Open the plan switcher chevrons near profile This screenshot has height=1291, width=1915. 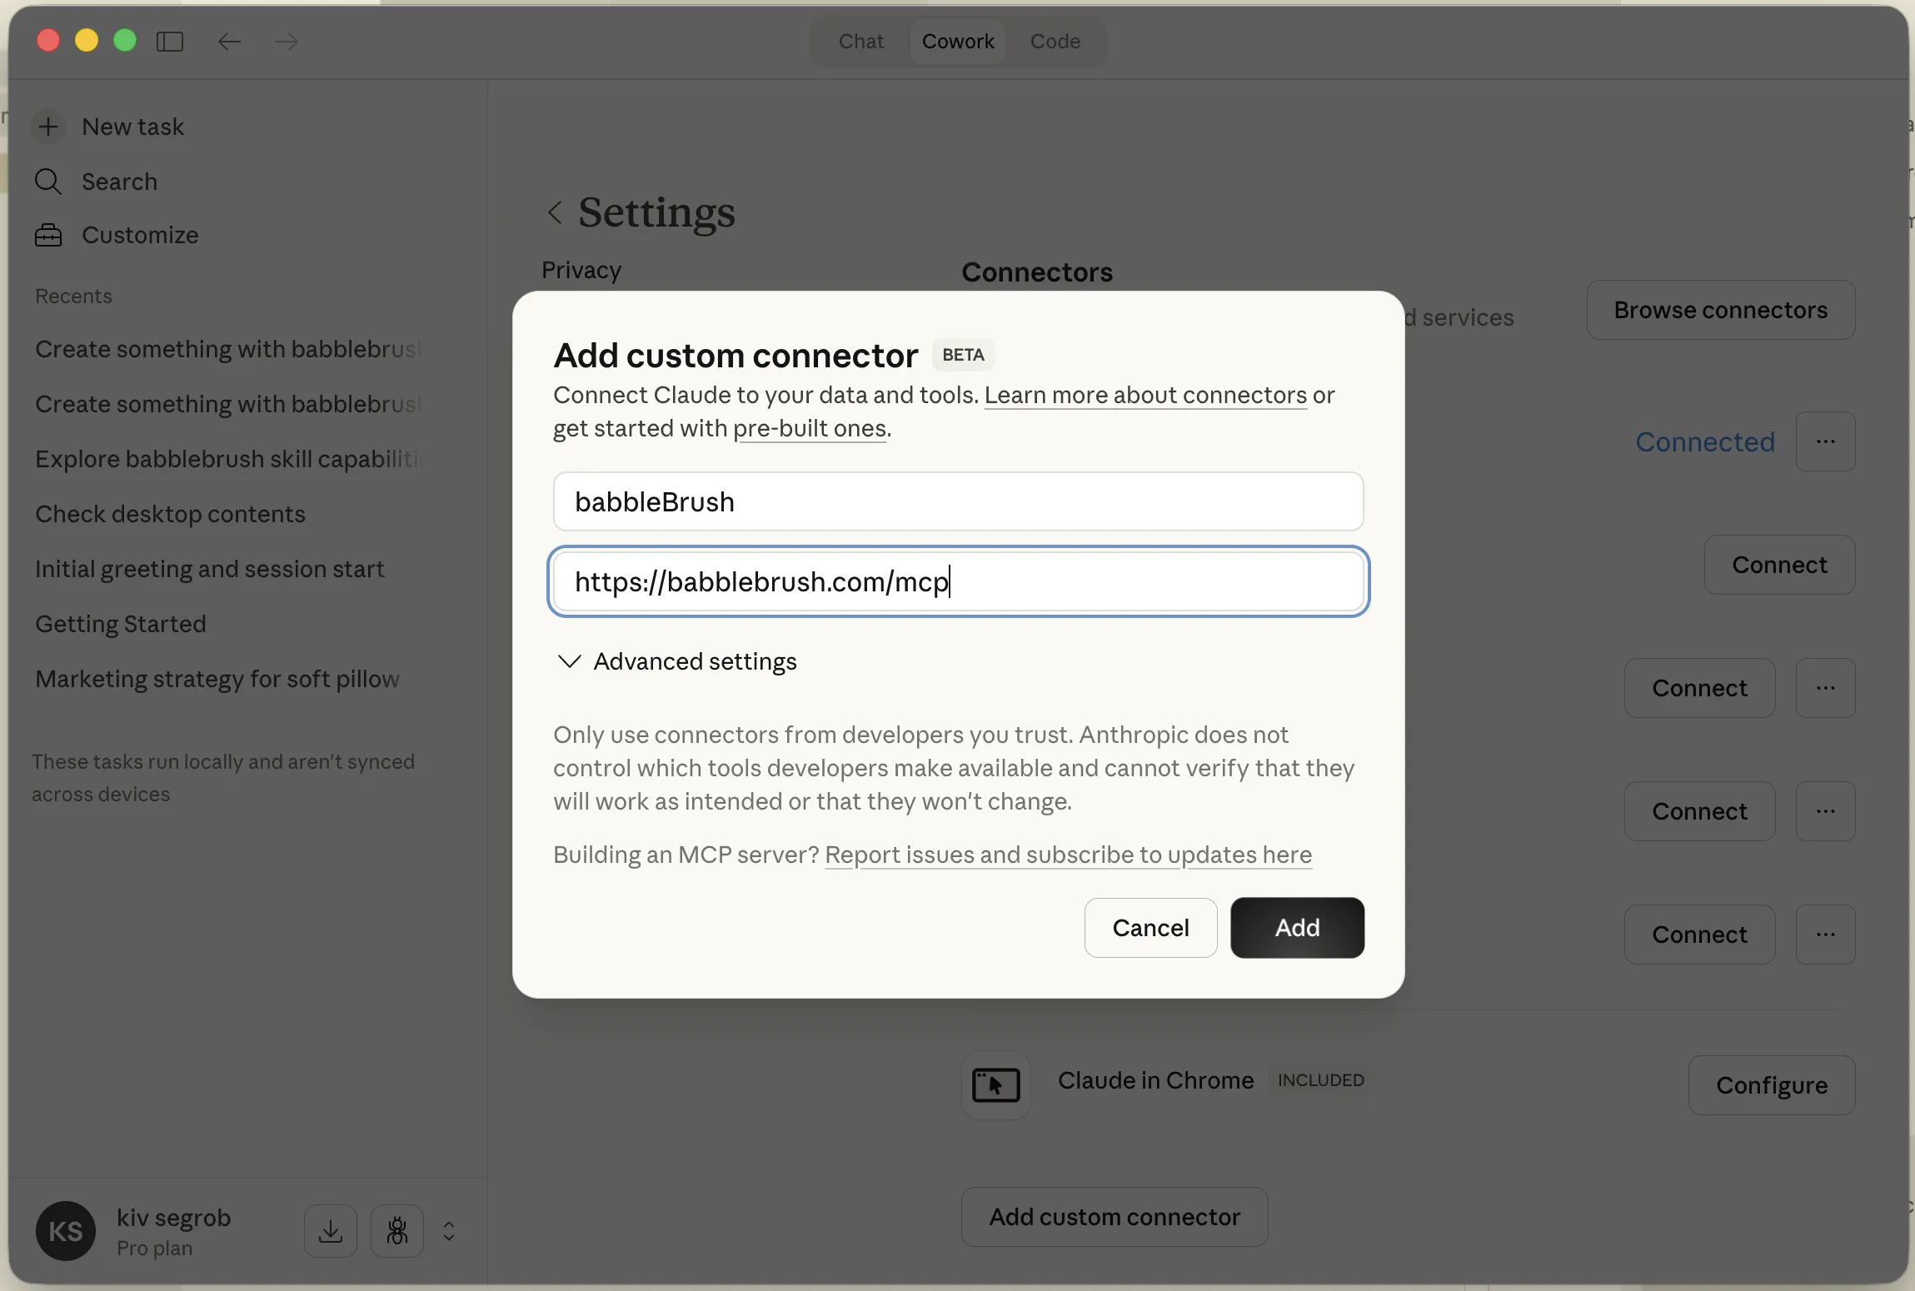pos(449,1230)
